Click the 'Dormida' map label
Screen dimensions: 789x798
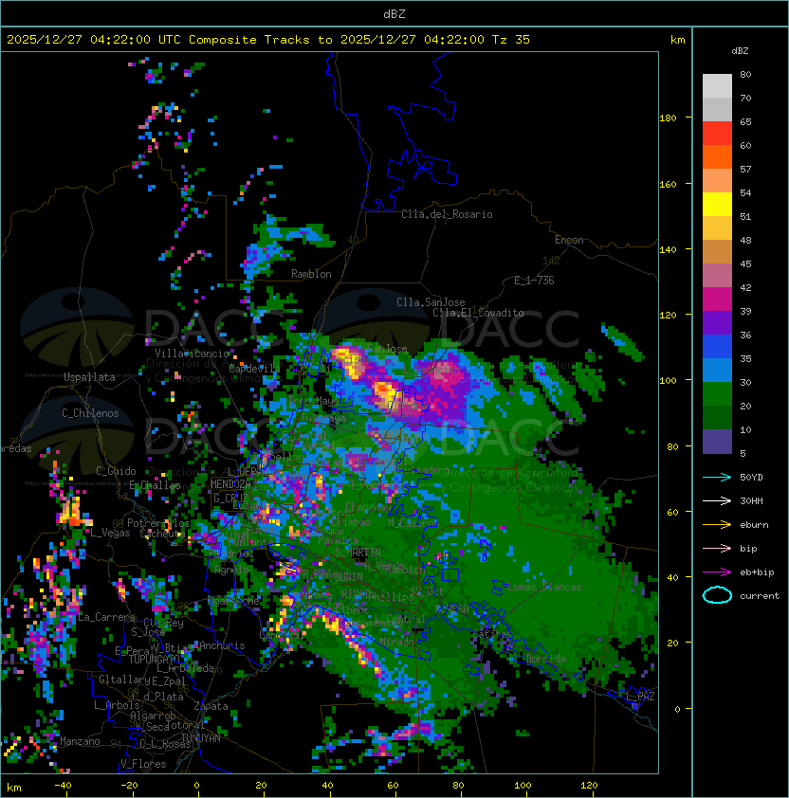[x=545, y=659]
